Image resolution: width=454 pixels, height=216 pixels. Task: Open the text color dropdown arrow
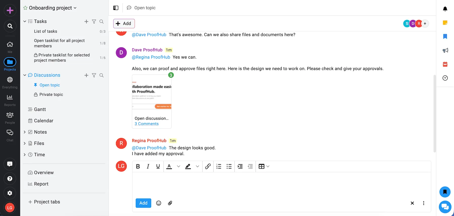179,166
